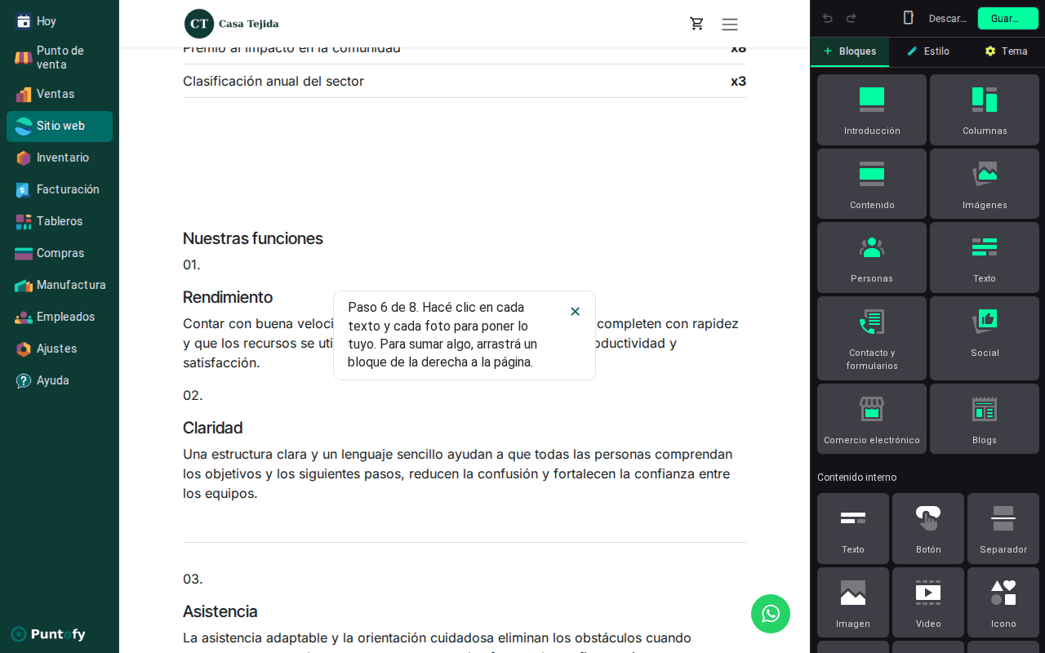The image size is (1045, 653).
Task: Switch to the Tema tab
Action: 1006,51
